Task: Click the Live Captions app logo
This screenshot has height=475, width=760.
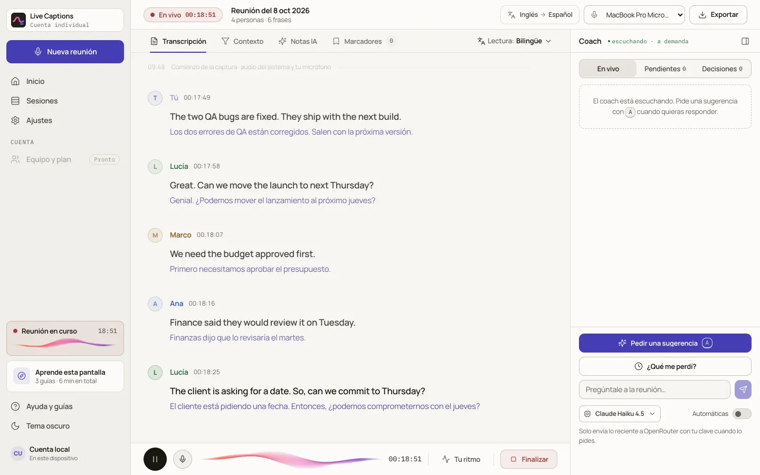Action: pos(18,20)
